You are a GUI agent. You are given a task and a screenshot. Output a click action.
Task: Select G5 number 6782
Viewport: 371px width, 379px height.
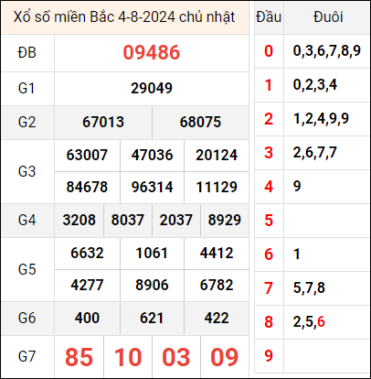(217, 285)
